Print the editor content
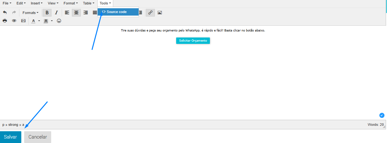Screen dimensions: 387x143 click(x=5, y=21)
